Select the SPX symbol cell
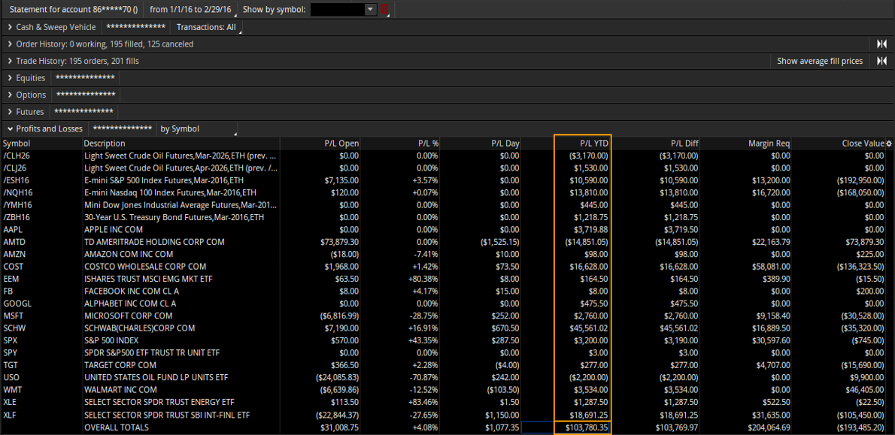This screenshot has width=895, height=435. point(41,340)
